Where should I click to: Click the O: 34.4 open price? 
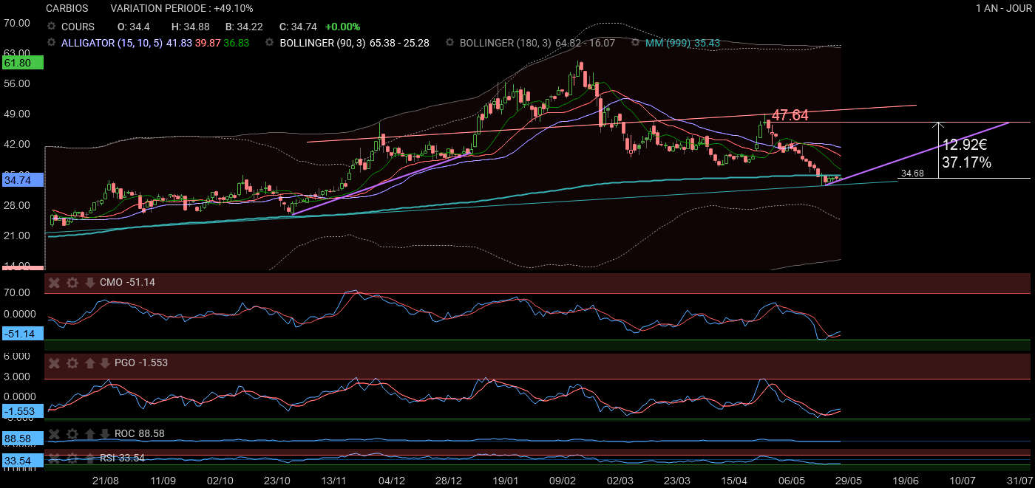click(x=134, y=27)
